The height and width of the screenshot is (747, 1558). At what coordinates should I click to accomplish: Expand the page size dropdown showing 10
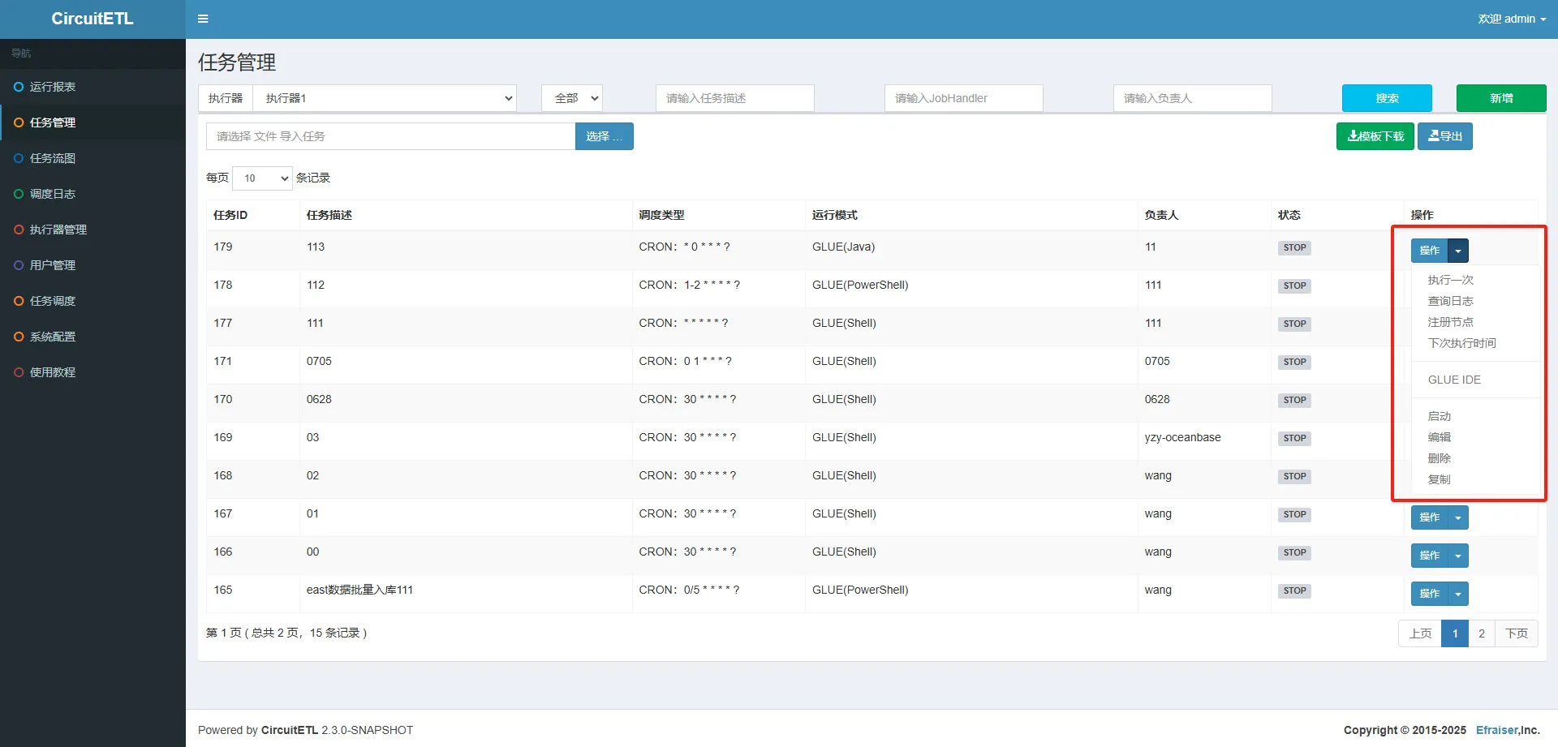click(x=262, y=178)
